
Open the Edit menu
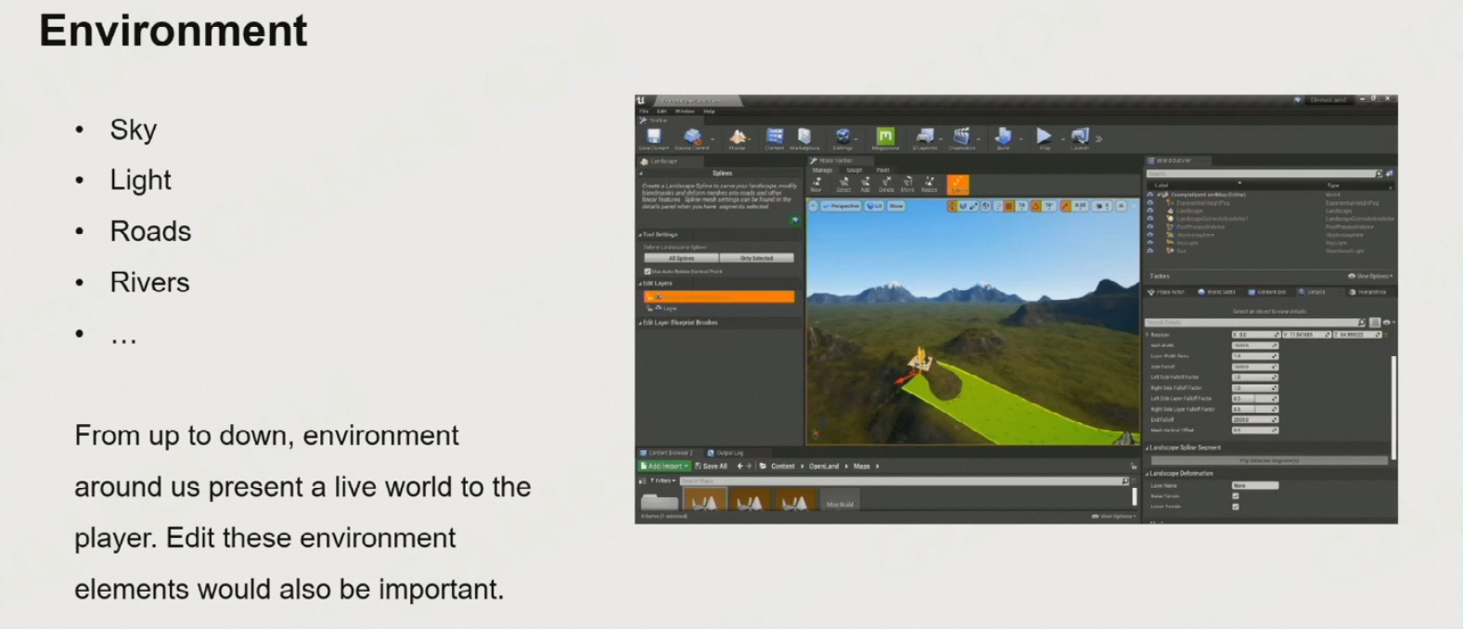pos(661,111)
